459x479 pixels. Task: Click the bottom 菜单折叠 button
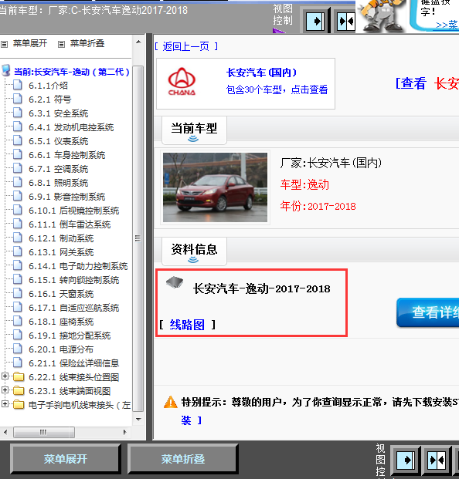(x=182, y=459)
